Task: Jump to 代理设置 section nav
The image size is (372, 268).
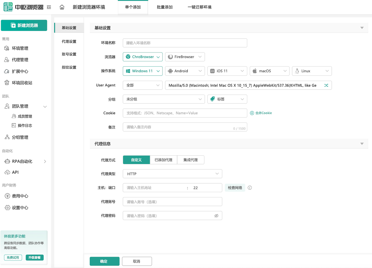Action: click(69, 41)
